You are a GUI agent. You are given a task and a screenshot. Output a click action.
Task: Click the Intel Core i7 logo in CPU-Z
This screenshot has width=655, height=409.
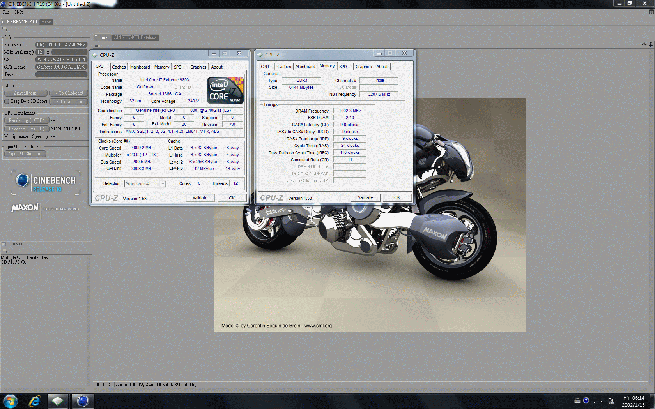pos(226,90)
